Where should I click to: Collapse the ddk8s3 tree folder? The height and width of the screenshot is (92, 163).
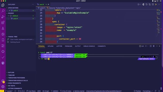pyautogui.click(x=8, y=16)
